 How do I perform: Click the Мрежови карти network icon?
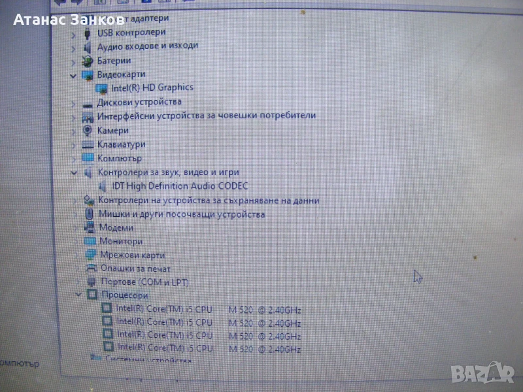coord(90,255)
